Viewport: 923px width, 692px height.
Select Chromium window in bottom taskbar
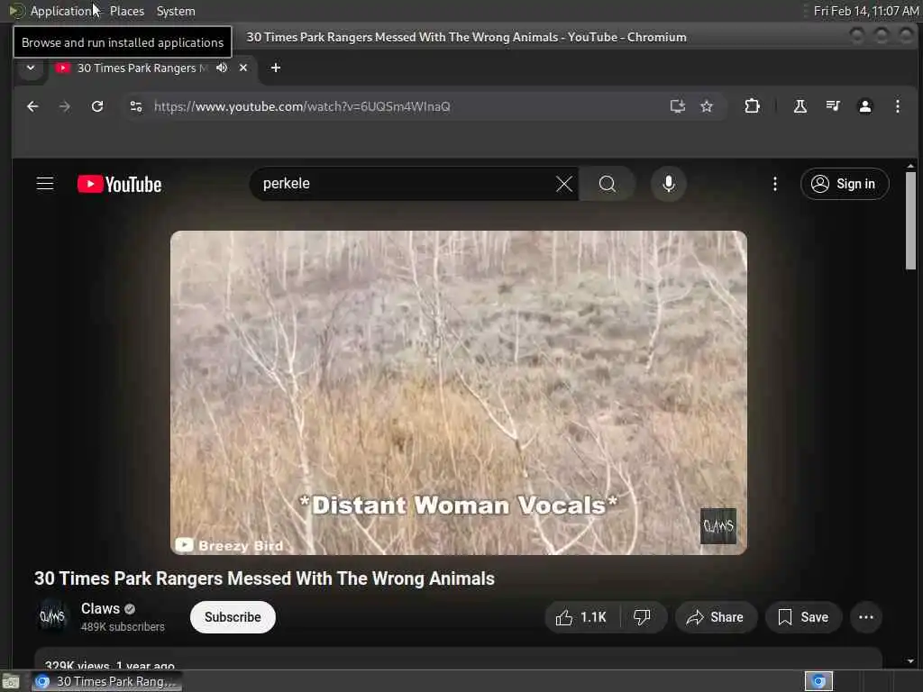pyautogui.click(x=106, y=681)
